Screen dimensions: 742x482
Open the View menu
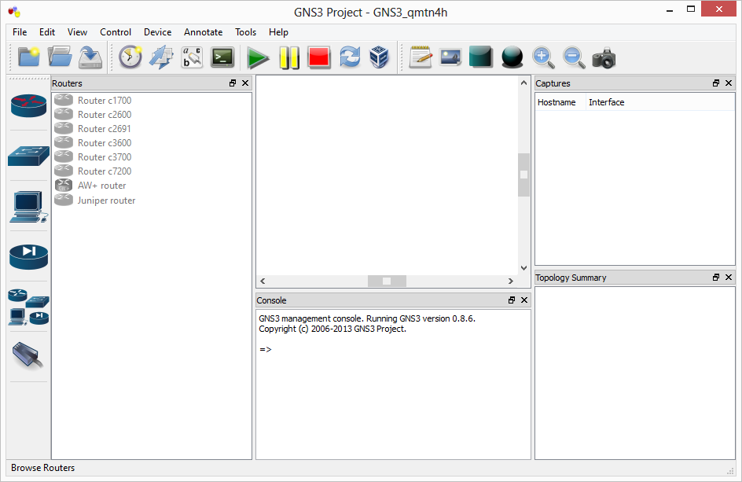coord(77,31)
